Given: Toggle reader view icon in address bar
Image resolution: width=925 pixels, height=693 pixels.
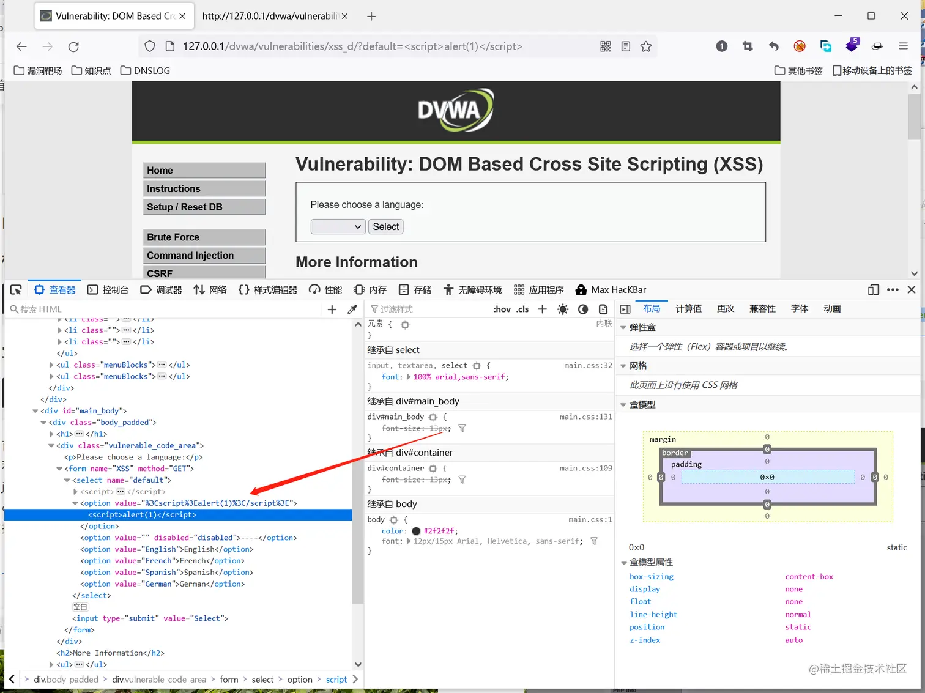Looking at the screenshot, I should coord(626,46).
